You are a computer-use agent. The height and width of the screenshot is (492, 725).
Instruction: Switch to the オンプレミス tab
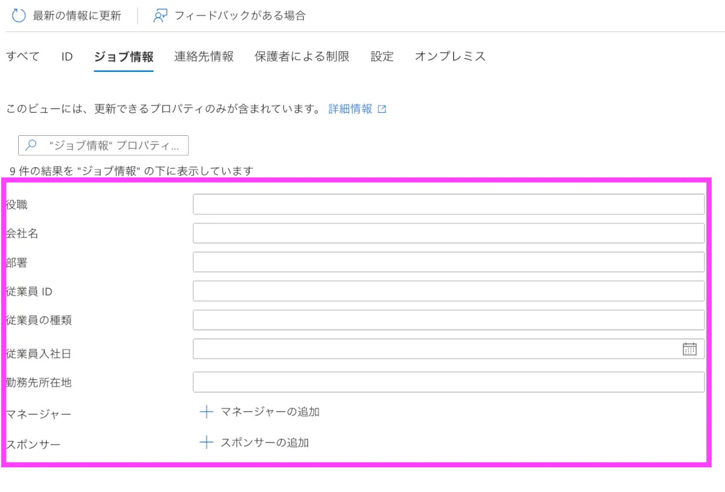coord(450,57)
